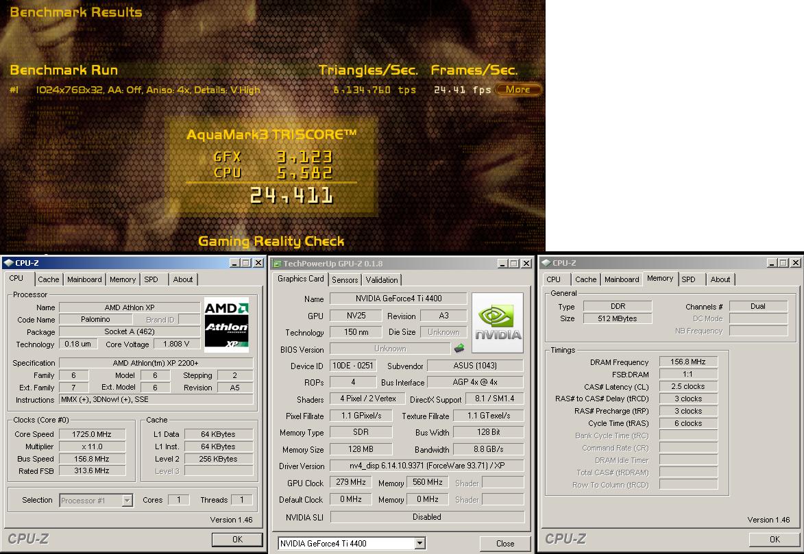Click the Channels # Dual value
This screenshot has width=804, height=554.
click(x=758, y=307)
